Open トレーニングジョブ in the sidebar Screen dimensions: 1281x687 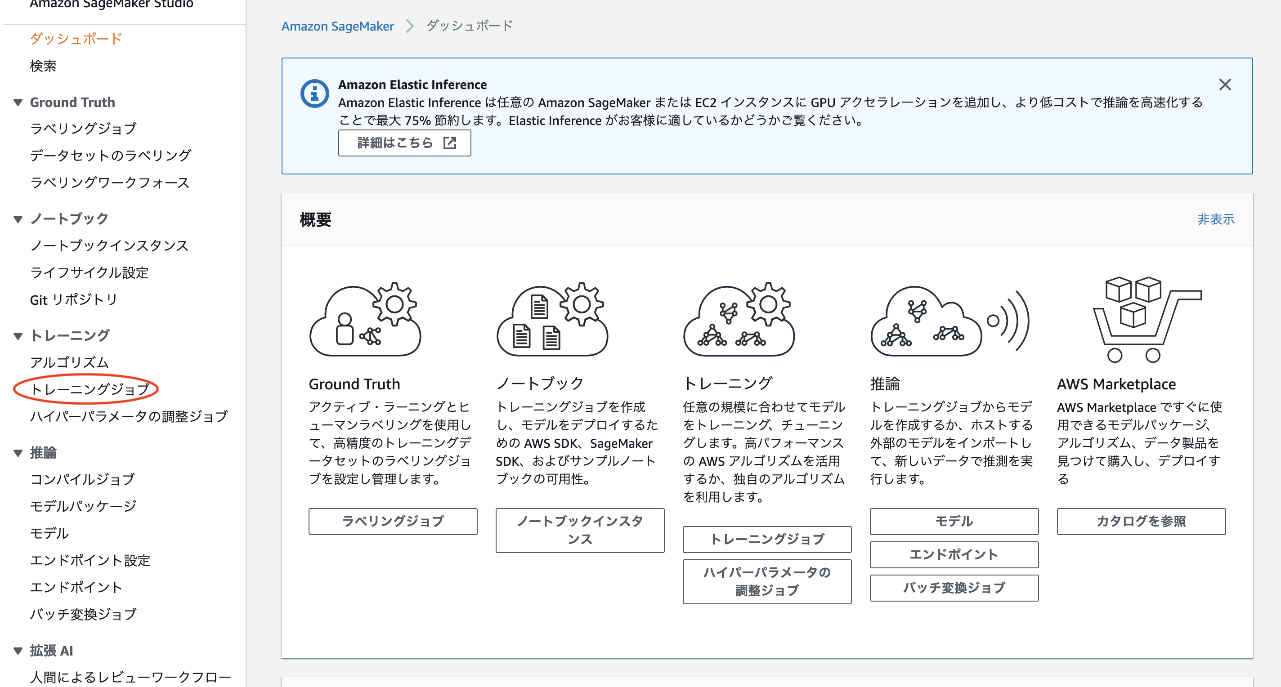pos(90,389)
